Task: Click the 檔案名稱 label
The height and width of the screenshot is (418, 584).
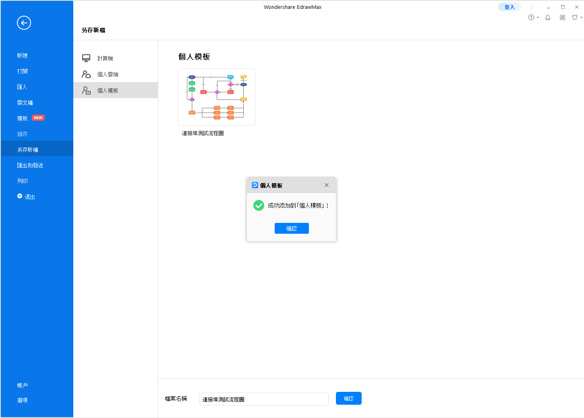Action: tap(176, 399)
